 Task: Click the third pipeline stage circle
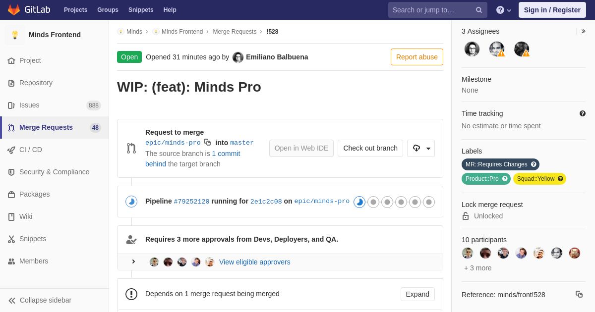[x=387, y=202]
